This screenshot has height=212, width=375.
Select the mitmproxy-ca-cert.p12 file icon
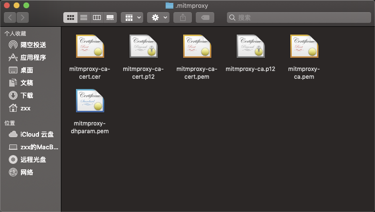pyautogui.click(x=144, y=46)
